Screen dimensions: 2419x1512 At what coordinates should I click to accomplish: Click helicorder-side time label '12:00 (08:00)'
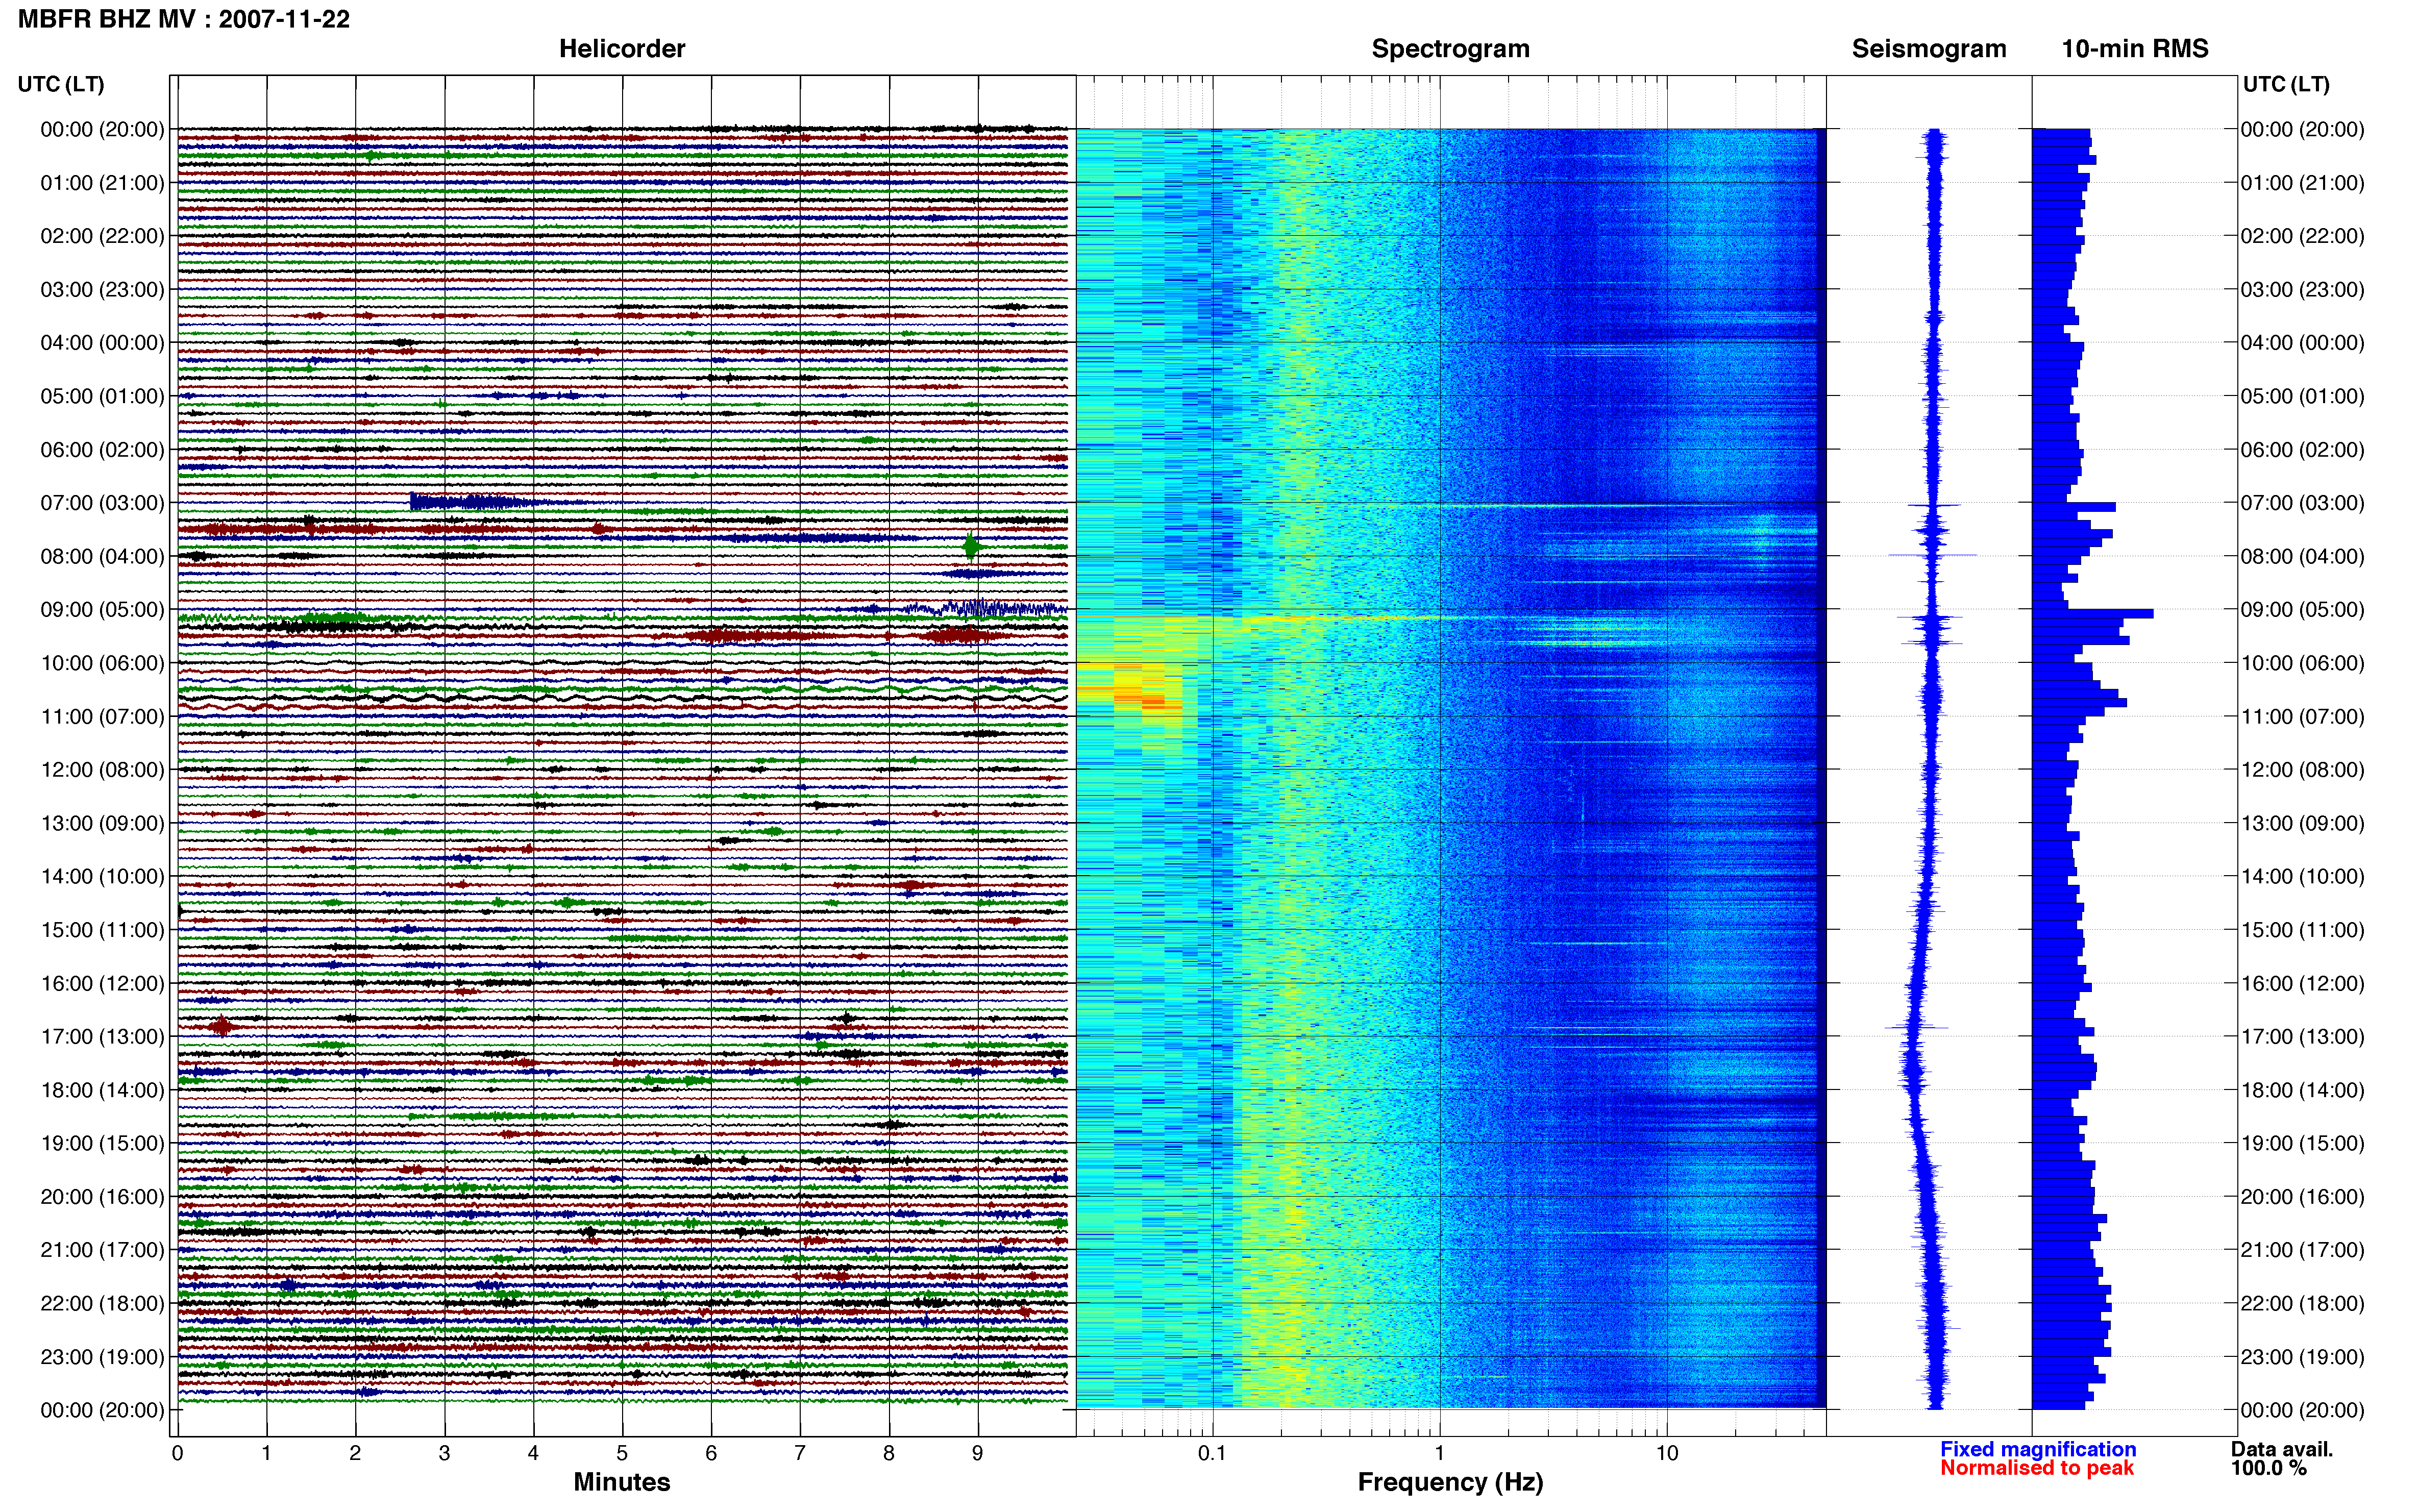[x=102, y=770]
